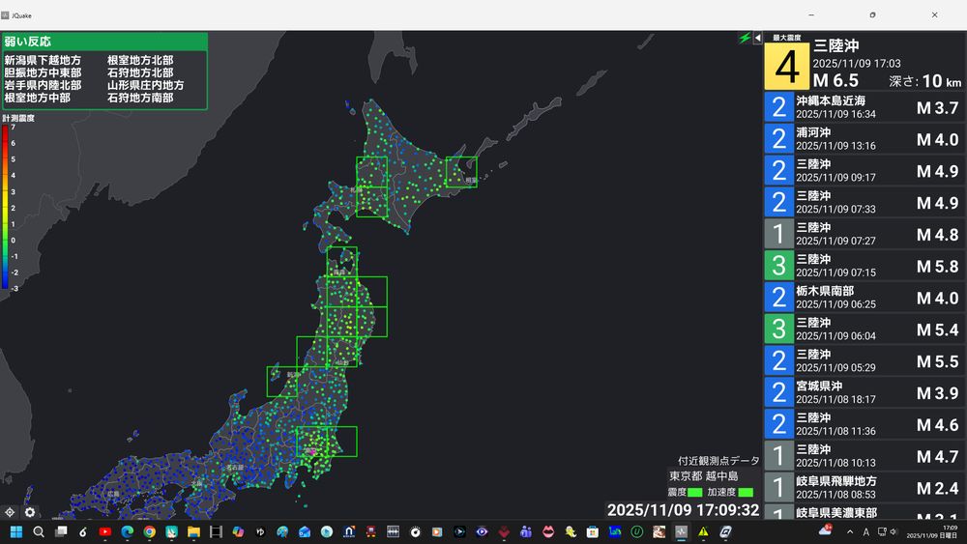The image size is (967, 544).
Task: Open the purple eye icon app on taskbar
Action: point(482,531)
